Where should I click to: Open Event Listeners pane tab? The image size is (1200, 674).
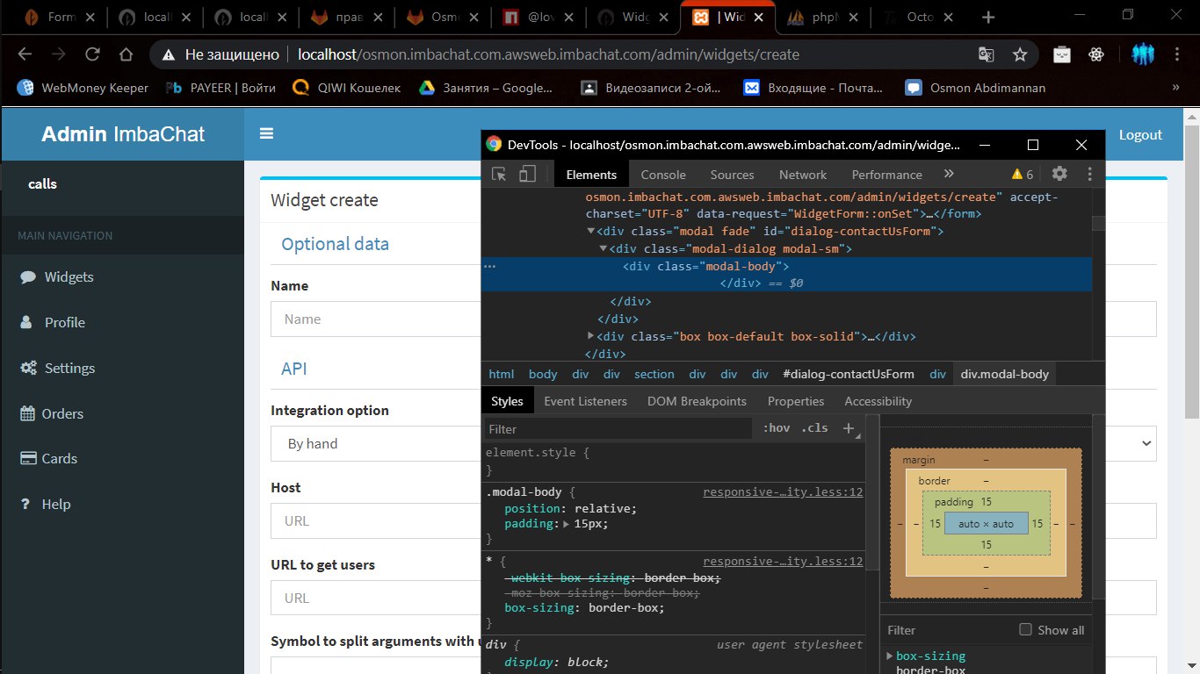[x=585, y=401]
